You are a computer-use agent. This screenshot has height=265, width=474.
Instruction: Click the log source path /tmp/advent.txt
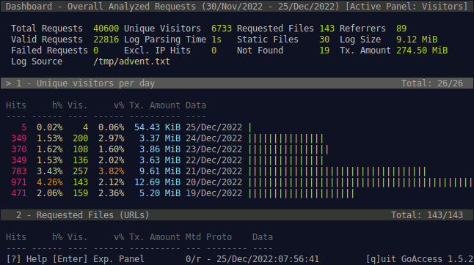[132, 61]
